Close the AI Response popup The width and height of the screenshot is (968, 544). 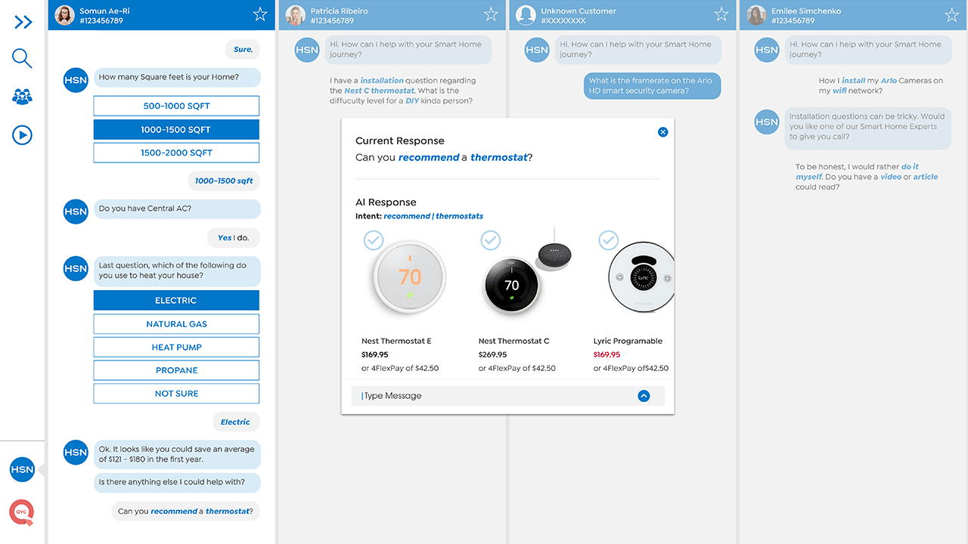pos(663,132)
